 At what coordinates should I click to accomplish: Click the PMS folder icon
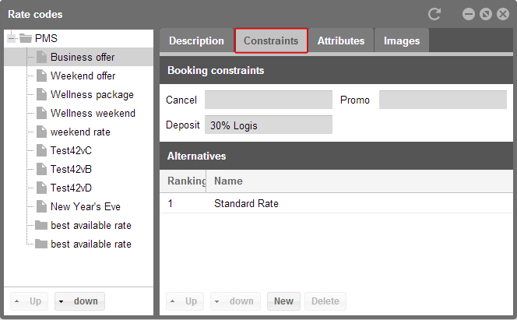pyautogui.click(x=26, y=38)
